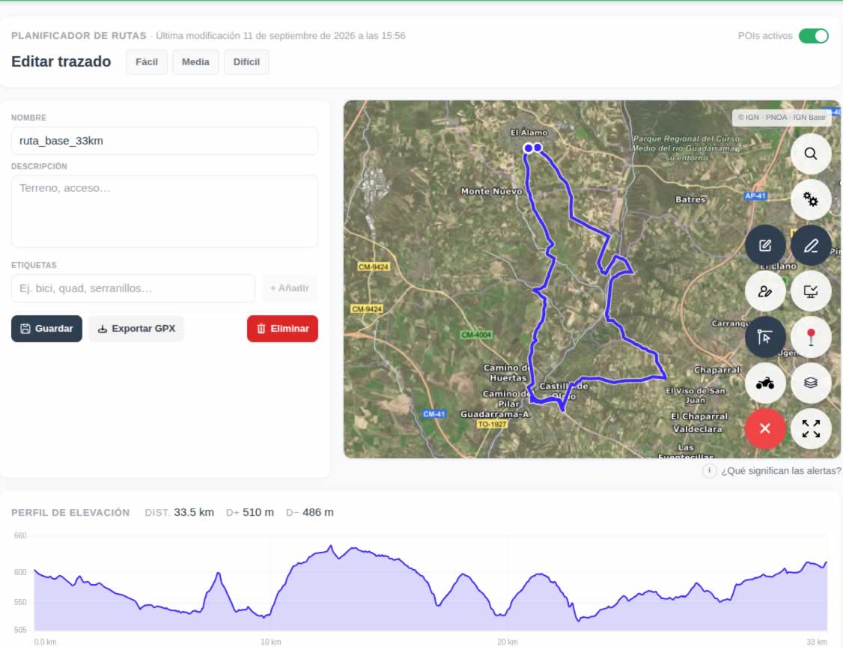The image size is (843, 647).
Task: Click the 'Chaparral' map label
Action: pyautogui.click(x=716, y=370)
